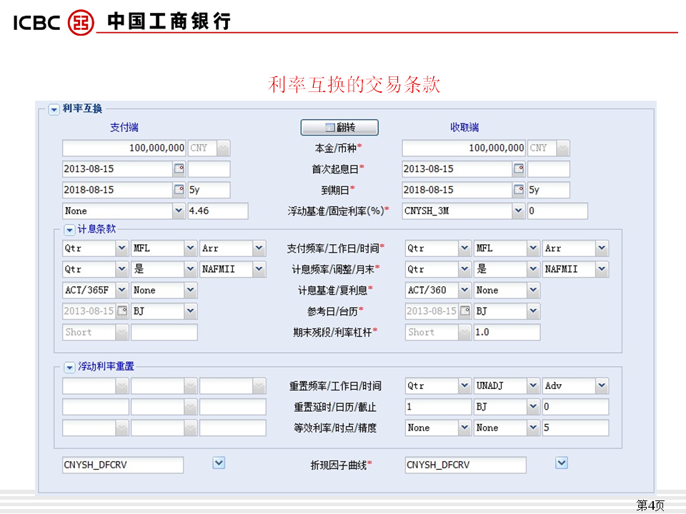Screen dimensions: 686x514
Task: Open the ACT/365F day count dropdown
Action: tap(121, 291)
